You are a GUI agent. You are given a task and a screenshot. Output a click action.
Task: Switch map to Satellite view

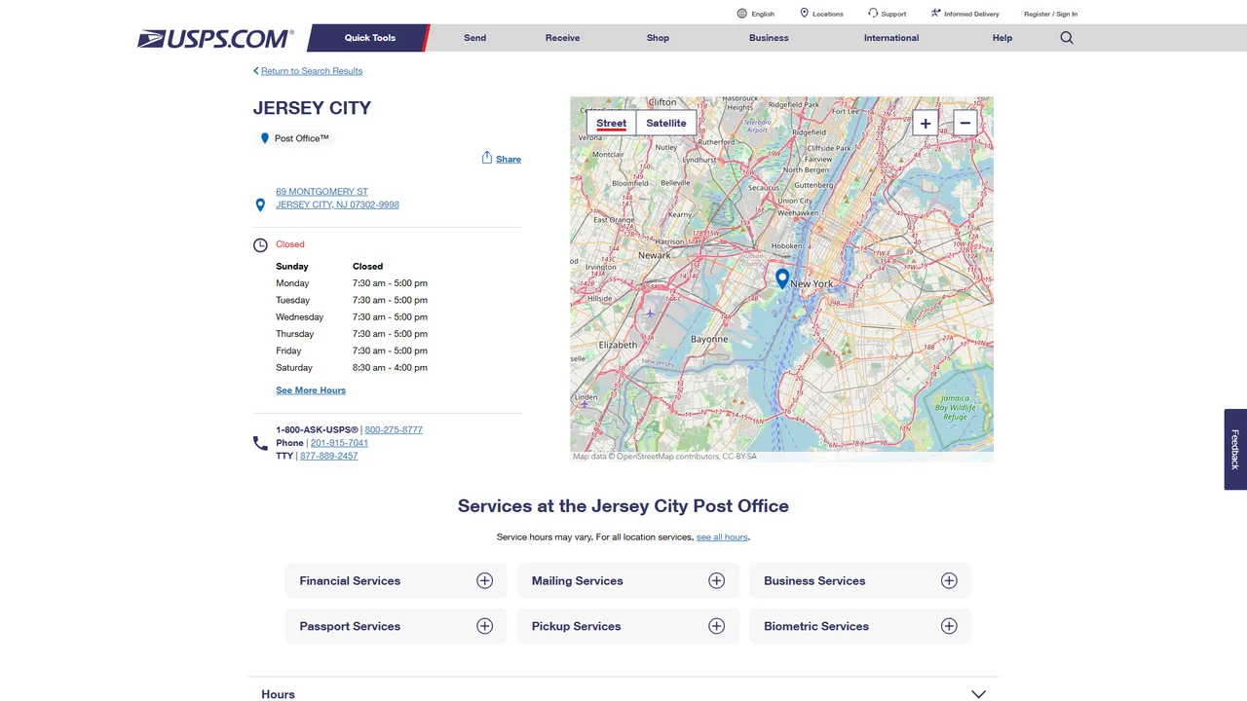pos(666,123)
